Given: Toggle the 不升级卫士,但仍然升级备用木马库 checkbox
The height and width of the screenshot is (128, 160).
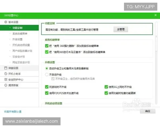Looking at the screenshot, I should click(53, 79).
